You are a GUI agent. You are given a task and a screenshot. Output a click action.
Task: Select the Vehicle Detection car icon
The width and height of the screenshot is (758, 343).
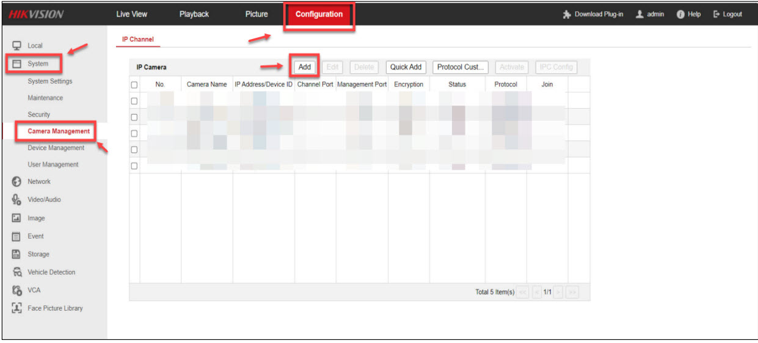(17, 272)
